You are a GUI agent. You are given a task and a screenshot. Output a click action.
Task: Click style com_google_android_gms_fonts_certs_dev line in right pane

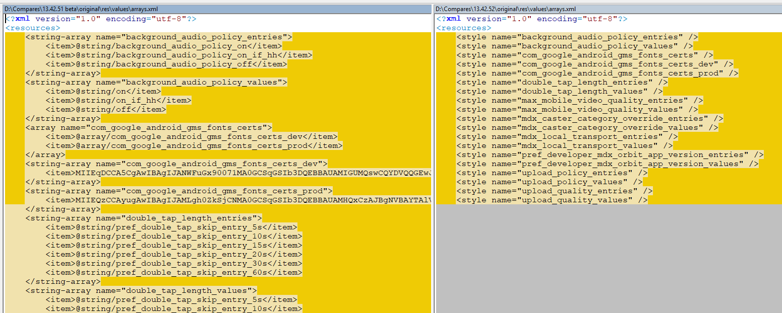pos(595,64)
